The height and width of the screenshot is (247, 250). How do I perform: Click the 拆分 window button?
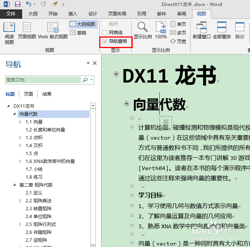tap(240, 30)
